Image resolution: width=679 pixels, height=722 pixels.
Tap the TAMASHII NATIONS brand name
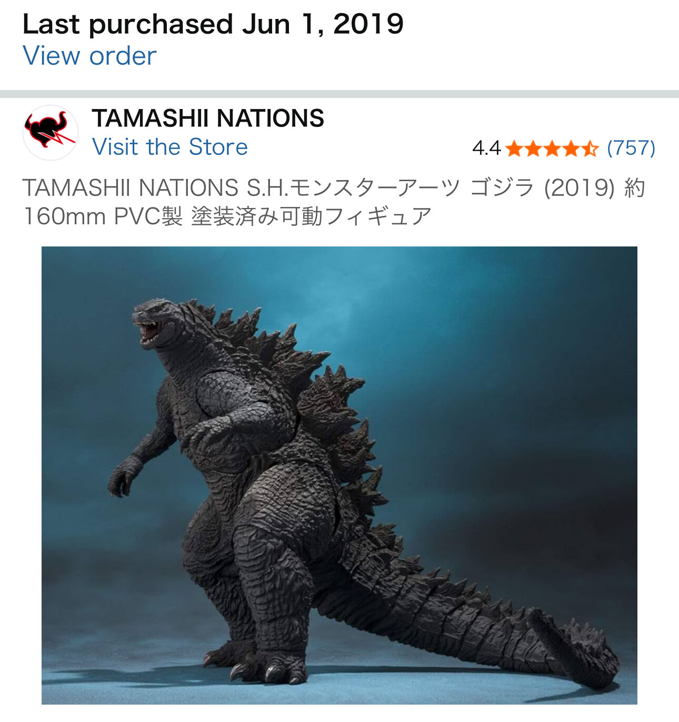coord(208,118)
